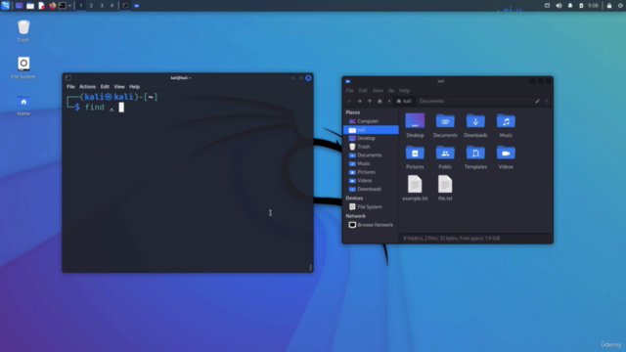Screen dimensions: 626x352
Task: Open terminal launcher dropdown arrow in panel
Action: point(69,6)
